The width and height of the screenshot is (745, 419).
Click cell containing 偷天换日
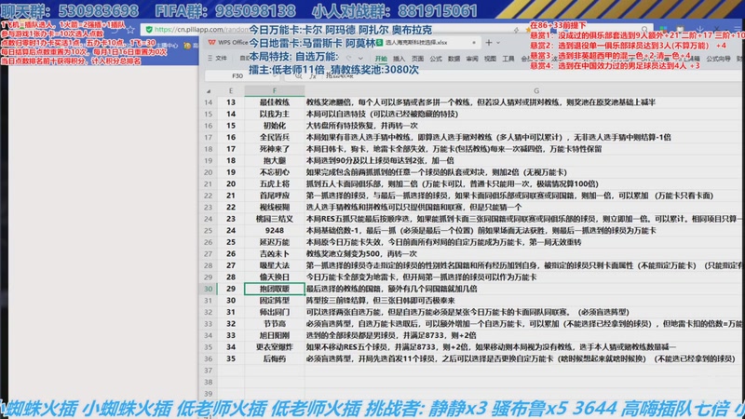[274, 277]
